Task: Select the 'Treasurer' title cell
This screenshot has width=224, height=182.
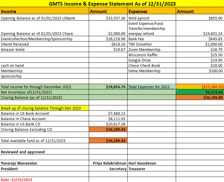Action: [152, 169]
